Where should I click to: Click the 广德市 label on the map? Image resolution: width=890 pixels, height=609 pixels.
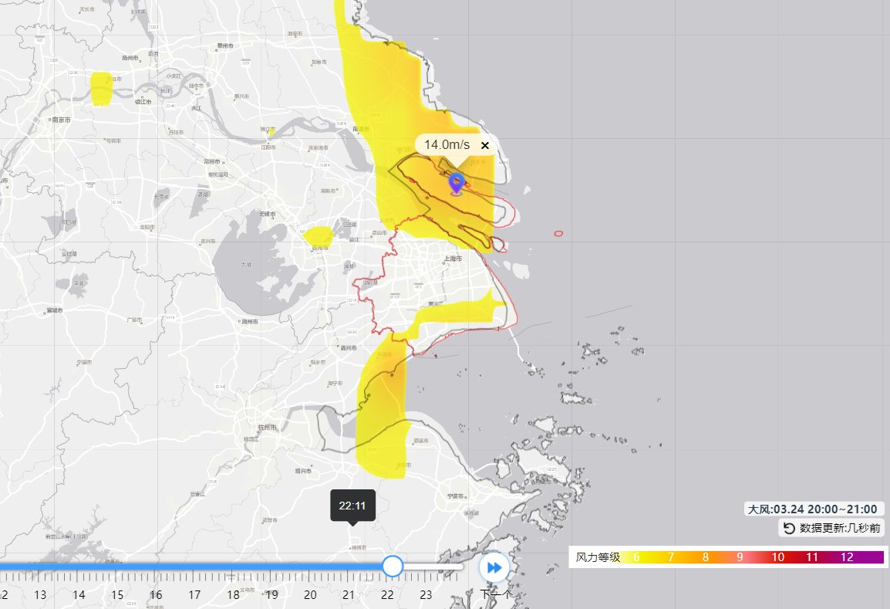pos(134,320)
